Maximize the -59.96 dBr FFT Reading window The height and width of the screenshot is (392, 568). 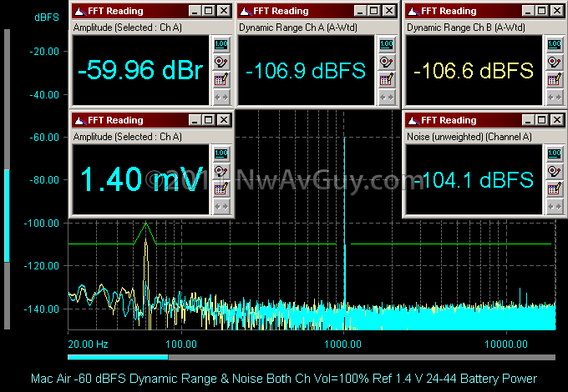209,11
